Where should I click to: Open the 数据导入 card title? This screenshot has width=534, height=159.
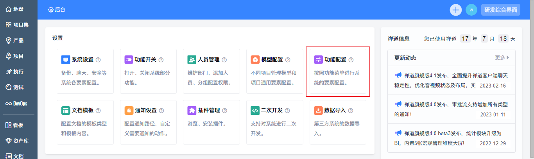(x=335, y=111)
